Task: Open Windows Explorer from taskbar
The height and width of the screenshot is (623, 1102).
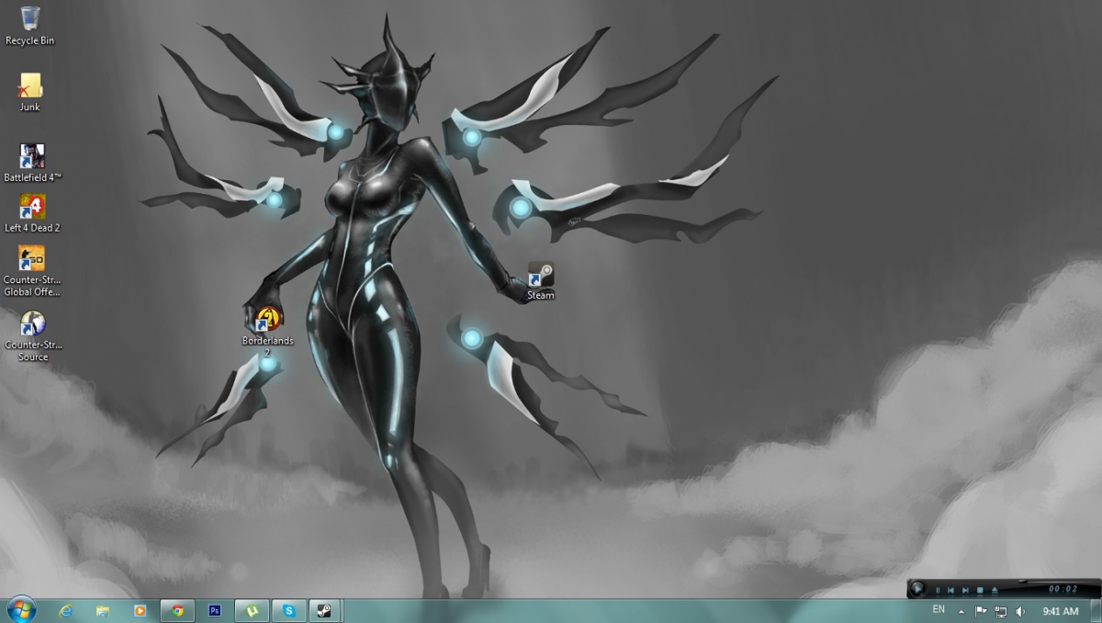Action: tap(103, 610)
